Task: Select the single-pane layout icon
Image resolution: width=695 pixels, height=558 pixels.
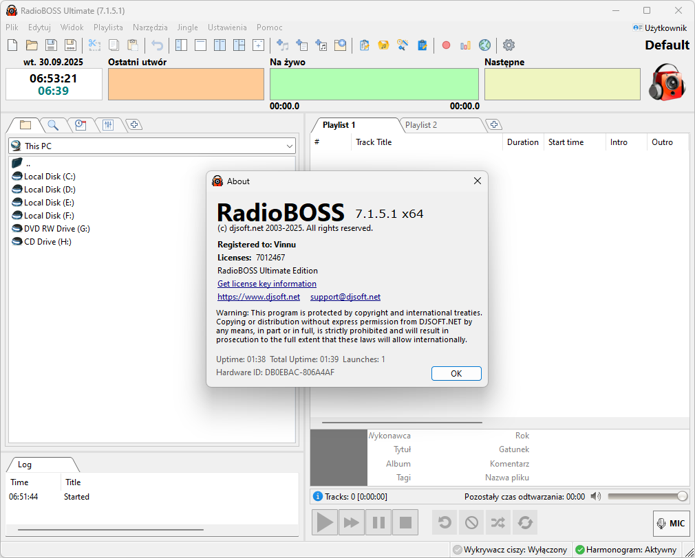Action: [x=201, y=45]
